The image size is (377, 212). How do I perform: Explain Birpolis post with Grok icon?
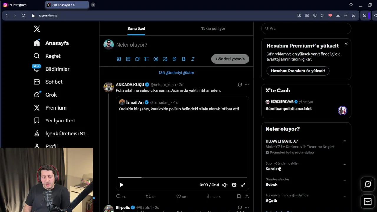pyautogui.click(x=240, y=208)
